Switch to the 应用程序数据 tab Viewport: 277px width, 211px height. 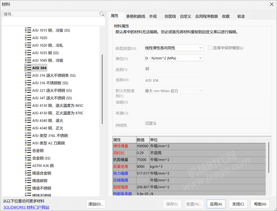pos(207,16)
